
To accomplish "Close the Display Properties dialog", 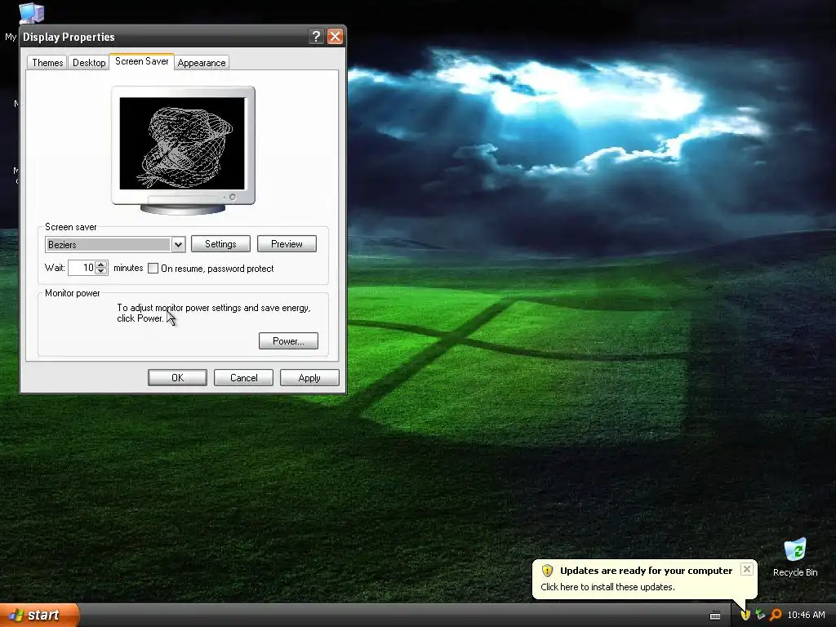I will point(335,36).
